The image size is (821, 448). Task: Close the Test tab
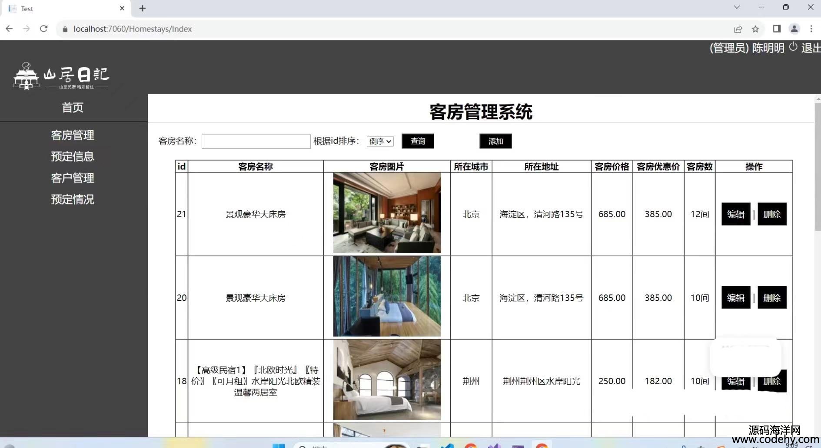[122, 8]
